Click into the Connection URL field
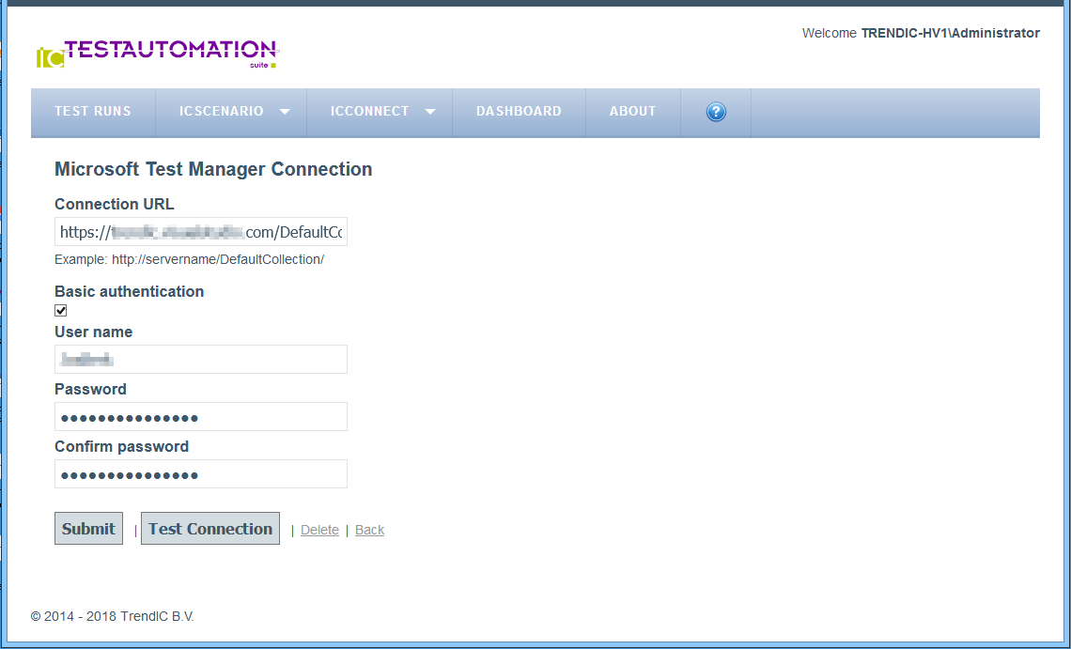 tap(200, 232)
